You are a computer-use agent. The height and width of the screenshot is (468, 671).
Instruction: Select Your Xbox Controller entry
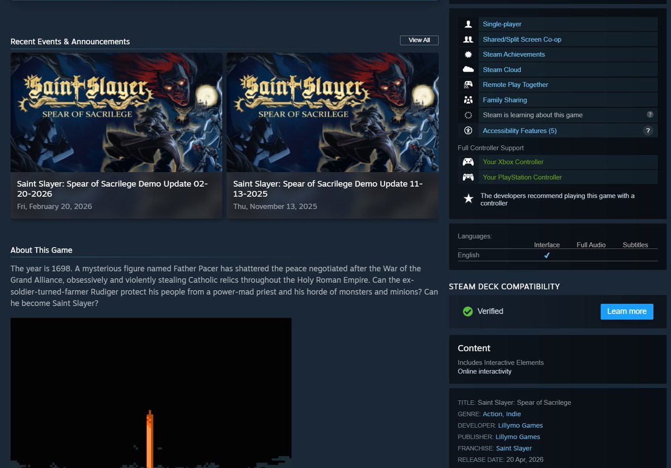click(513, 162)
